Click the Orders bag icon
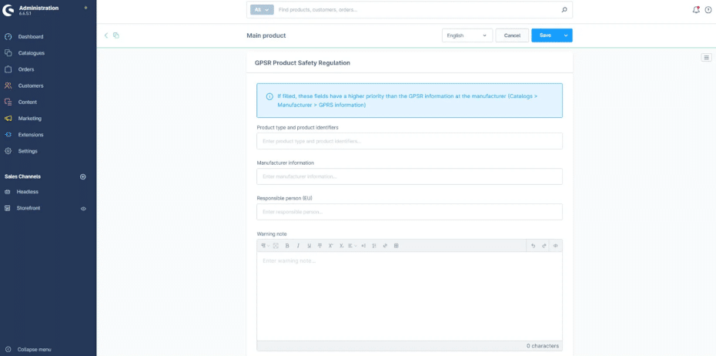The width and height of the screenshot is (716, 356). (x=8, y=69)
